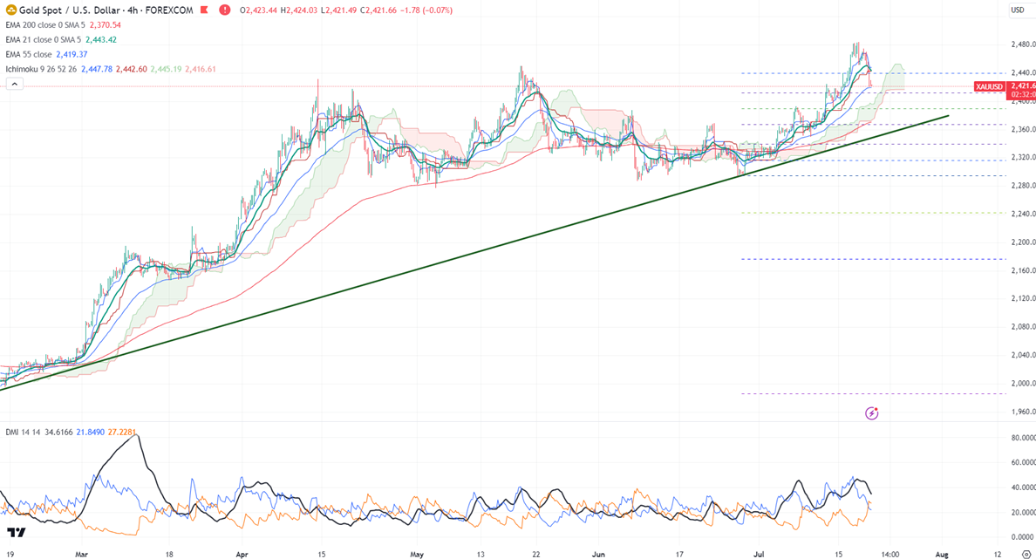Click the XAUUSD price label on axis

(x=989, y=86)
